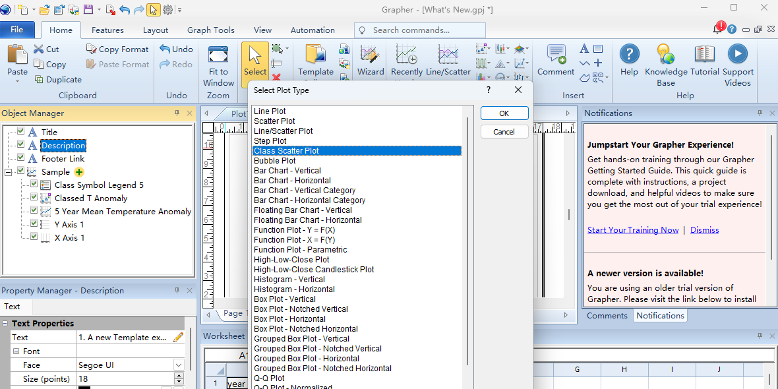The width and height of the screenshot is (778, 389).
Task: Select the rectangle draw tool
Action: pos(598,49)
